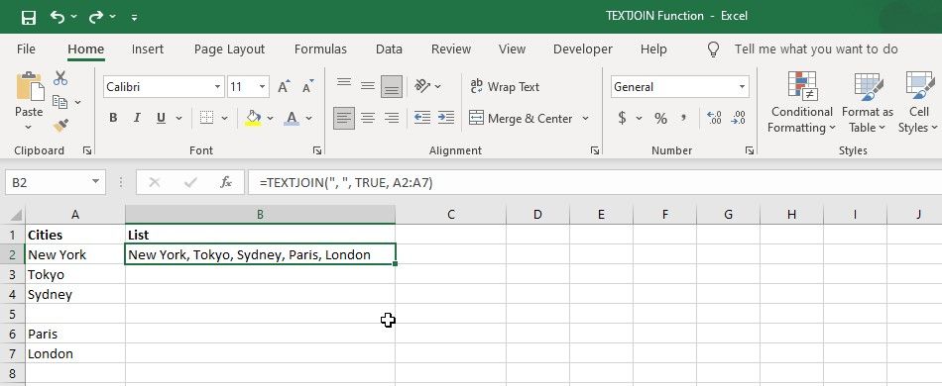Click the Paste clipboard icon

(30, 87)
